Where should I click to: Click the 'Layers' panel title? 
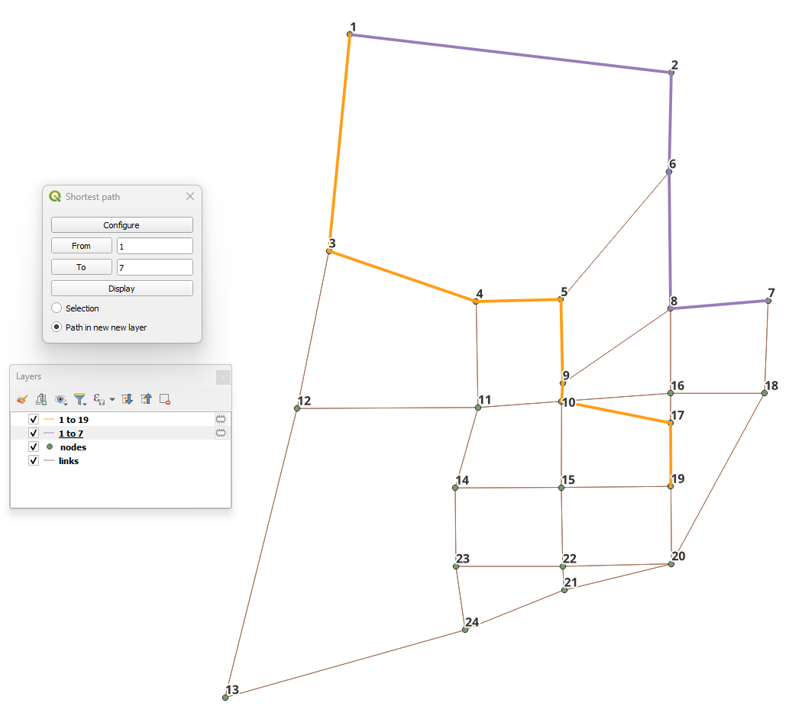pos(28,376)
